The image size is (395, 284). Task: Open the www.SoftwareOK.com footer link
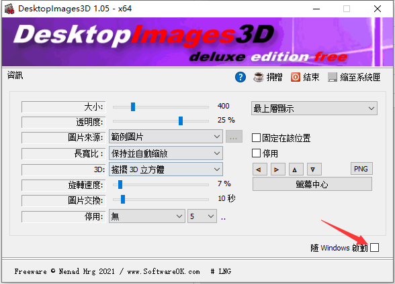pyautogui.click(x=163, y=271)
